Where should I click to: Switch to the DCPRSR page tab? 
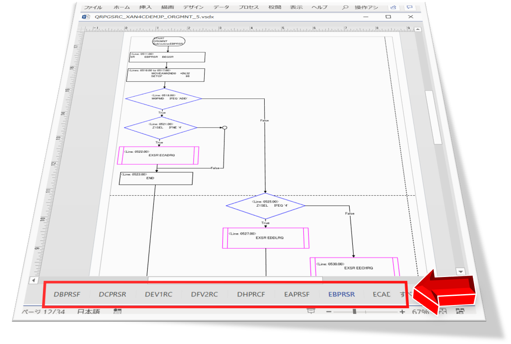[x=113, y=294]
